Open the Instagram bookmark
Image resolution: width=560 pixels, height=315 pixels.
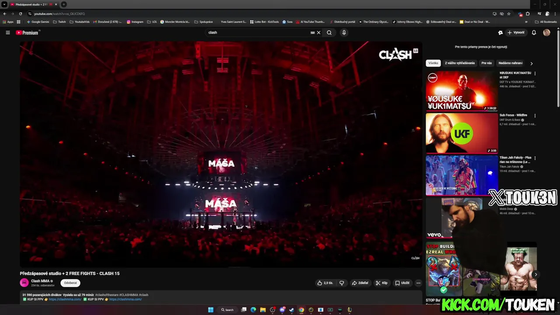pyautogui.click(x=135, y=21)
